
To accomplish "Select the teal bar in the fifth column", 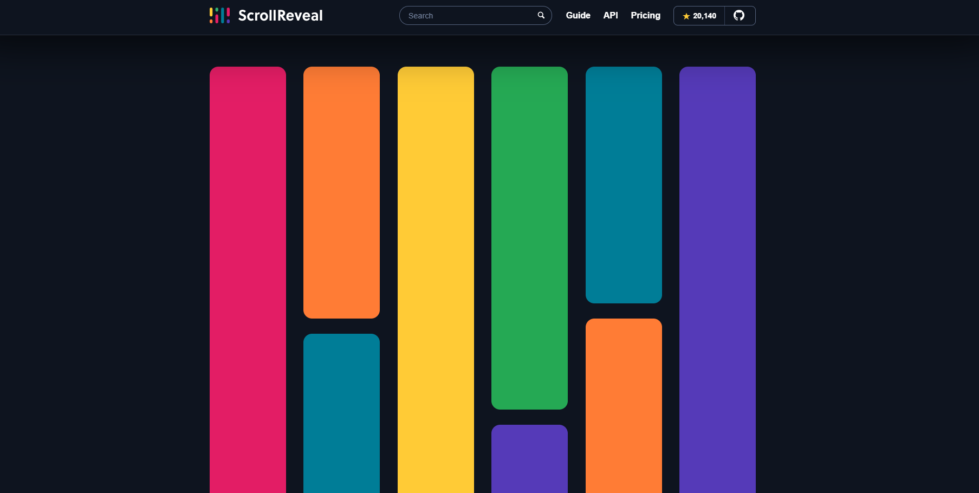I will [x=624, y=185].
